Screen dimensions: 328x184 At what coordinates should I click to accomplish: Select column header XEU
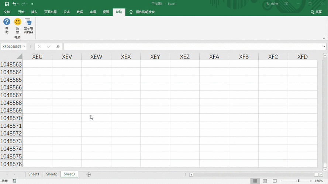[x=37, y=57]
